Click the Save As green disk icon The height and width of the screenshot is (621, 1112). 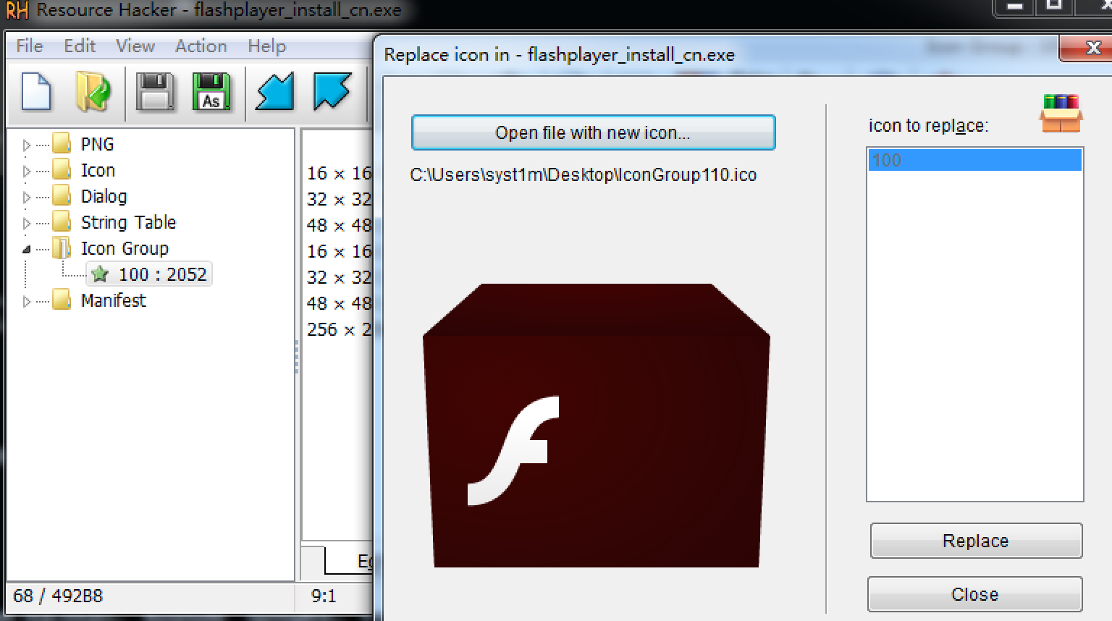click(x=211, y=92)
